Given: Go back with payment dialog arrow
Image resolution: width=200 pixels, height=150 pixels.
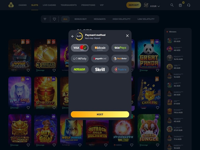Looking at the screenshot, I should point(73,36).
